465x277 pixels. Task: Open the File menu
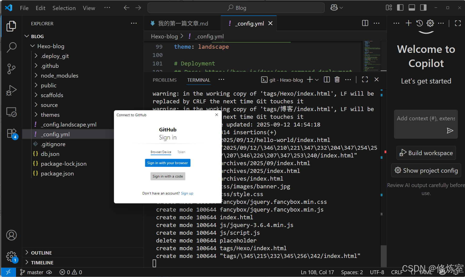(24, 8)
